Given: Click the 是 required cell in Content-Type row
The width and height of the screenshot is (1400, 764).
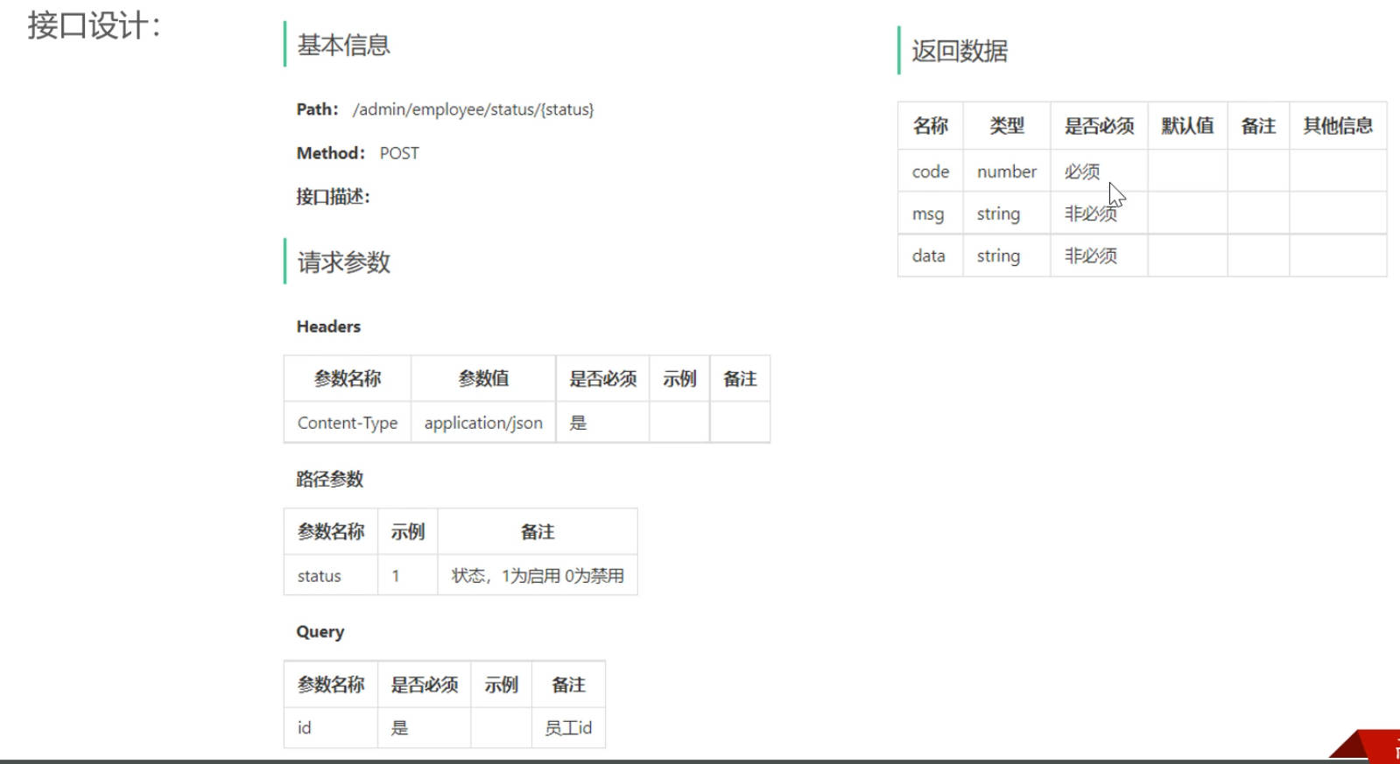Looking at the screenshot, I should [602, 423].
